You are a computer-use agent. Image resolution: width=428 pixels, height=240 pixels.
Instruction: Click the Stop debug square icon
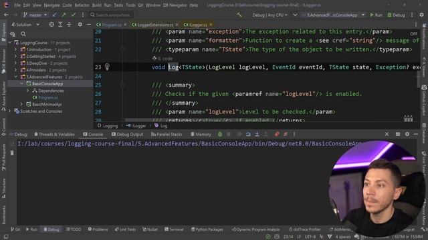pyautogui.click(x=229, y=134)
